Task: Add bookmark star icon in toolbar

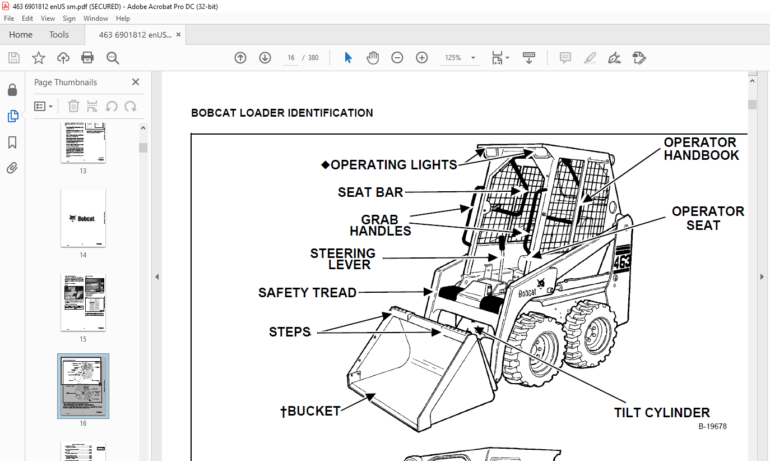Action: 39,58
